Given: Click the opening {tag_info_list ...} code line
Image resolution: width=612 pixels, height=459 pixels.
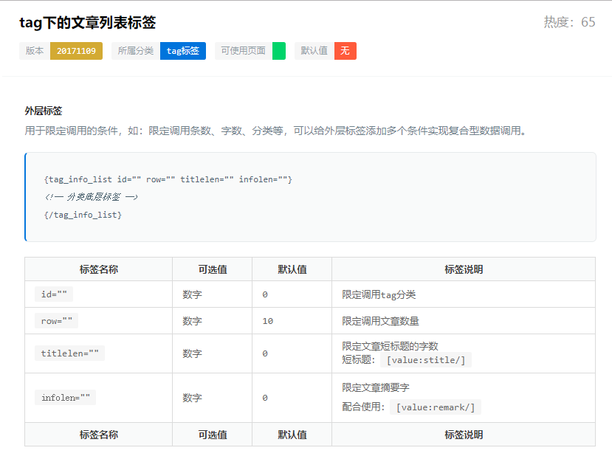Looking at the screenshot, I should coord(168,179).
